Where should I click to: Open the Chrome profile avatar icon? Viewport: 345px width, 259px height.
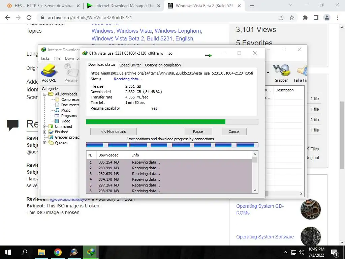(327, 18)
